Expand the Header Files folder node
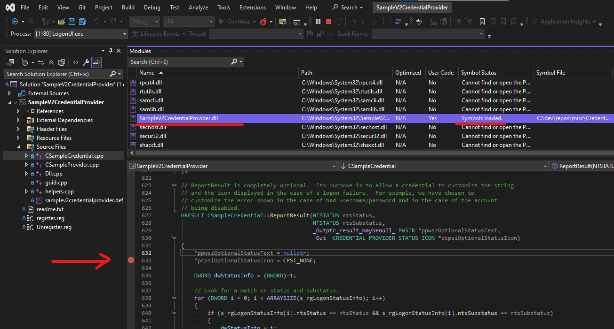This screenshot has width=614, height=329. point(18,129)
